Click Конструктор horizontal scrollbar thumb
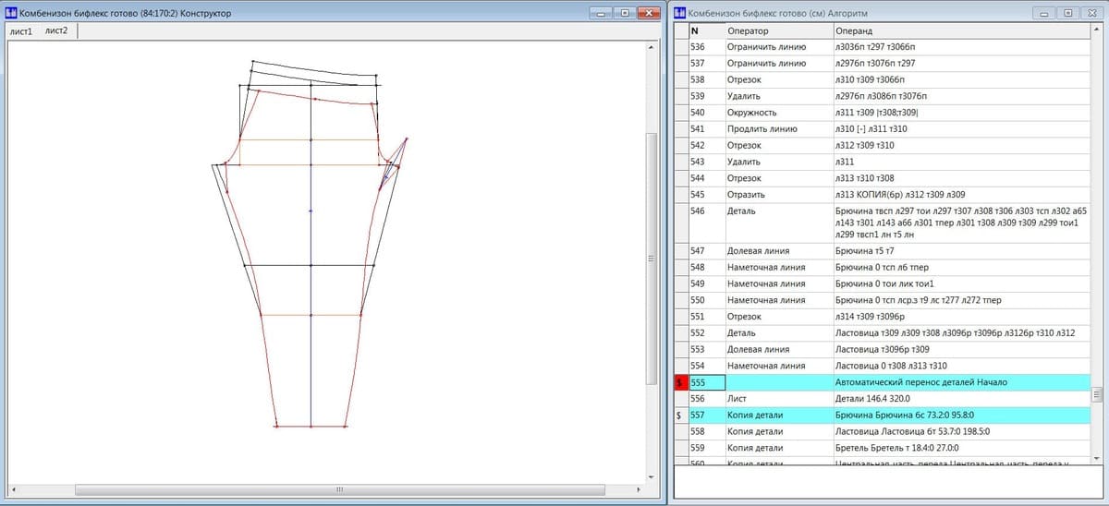The height and width of the screenshot is (506, 1109). [x=339, y=489]
